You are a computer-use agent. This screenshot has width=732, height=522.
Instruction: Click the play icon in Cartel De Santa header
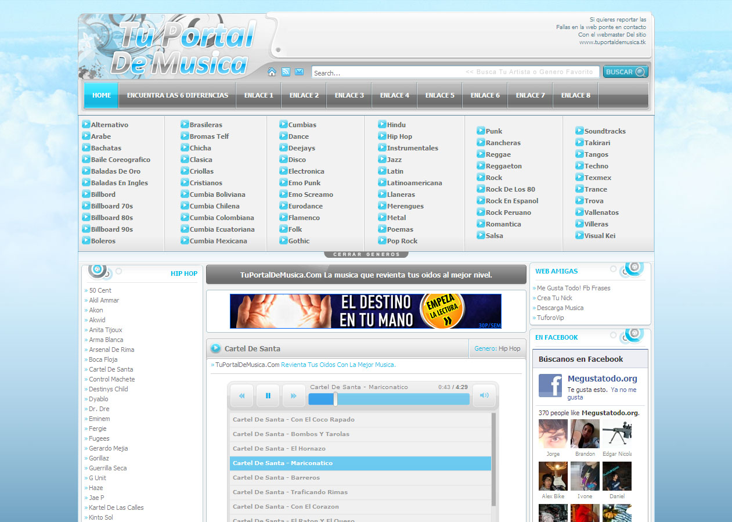point(215,348)
